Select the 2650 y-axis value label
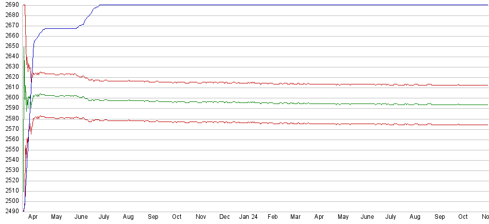 [10, 46]
